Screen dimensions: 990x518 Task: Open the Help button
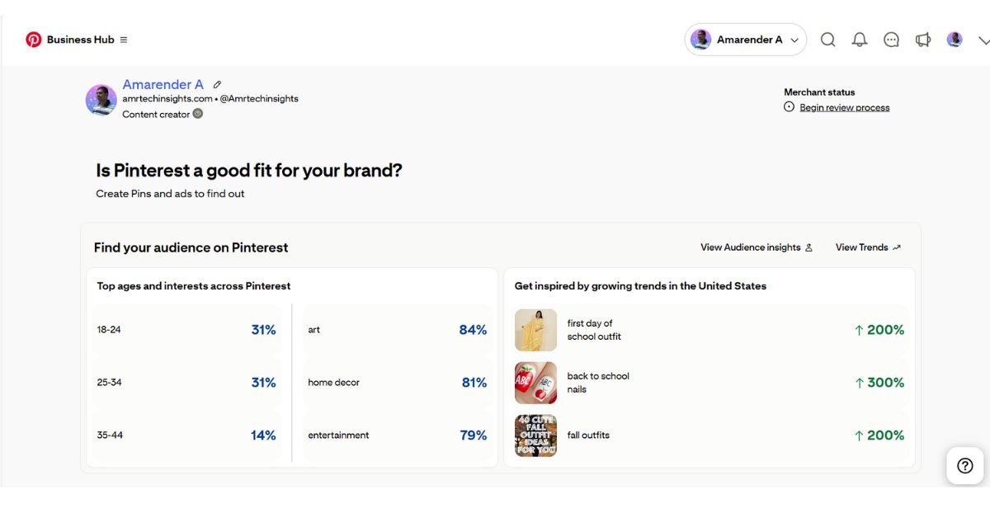click(964, 465)
